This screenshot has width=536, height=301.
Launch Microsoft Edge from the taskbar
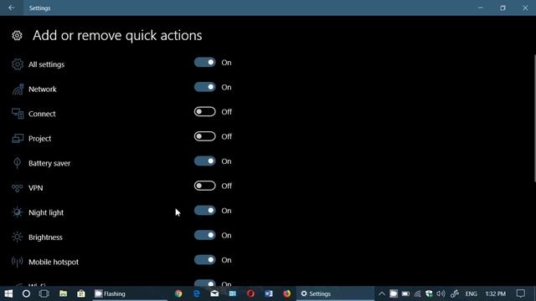(197, 293)
